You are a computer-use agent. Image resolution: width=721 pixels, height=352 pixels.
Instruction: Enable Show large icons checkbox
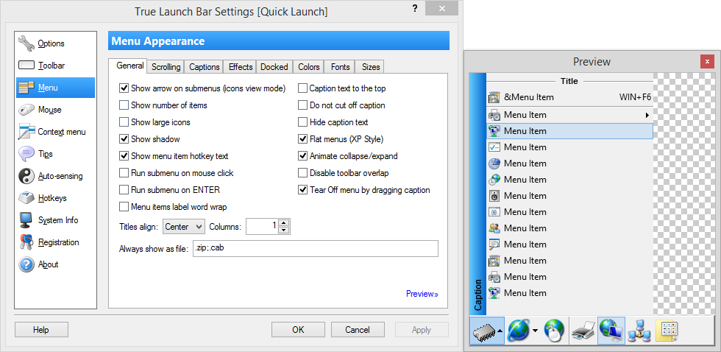pyautogui.click(x=124, y=122)
